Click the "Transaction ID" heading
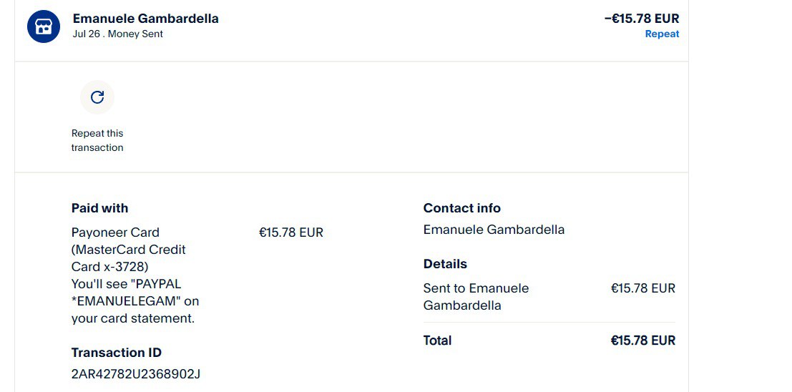This screenshot has width=792, height=392. (116, 353)
